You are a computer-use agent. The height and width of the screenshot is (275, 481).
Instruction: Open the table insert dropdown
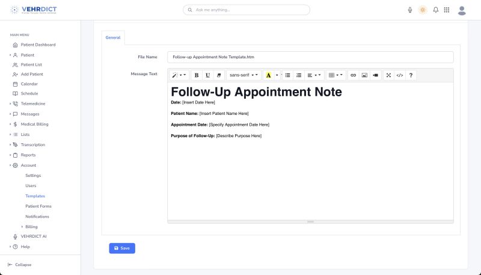pyautogui.click(x=335, y=75)
